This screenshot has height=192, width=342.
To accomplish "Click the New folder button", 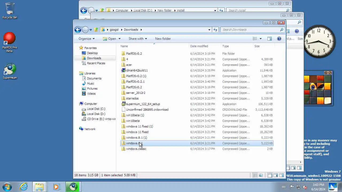I will [163, 39].
